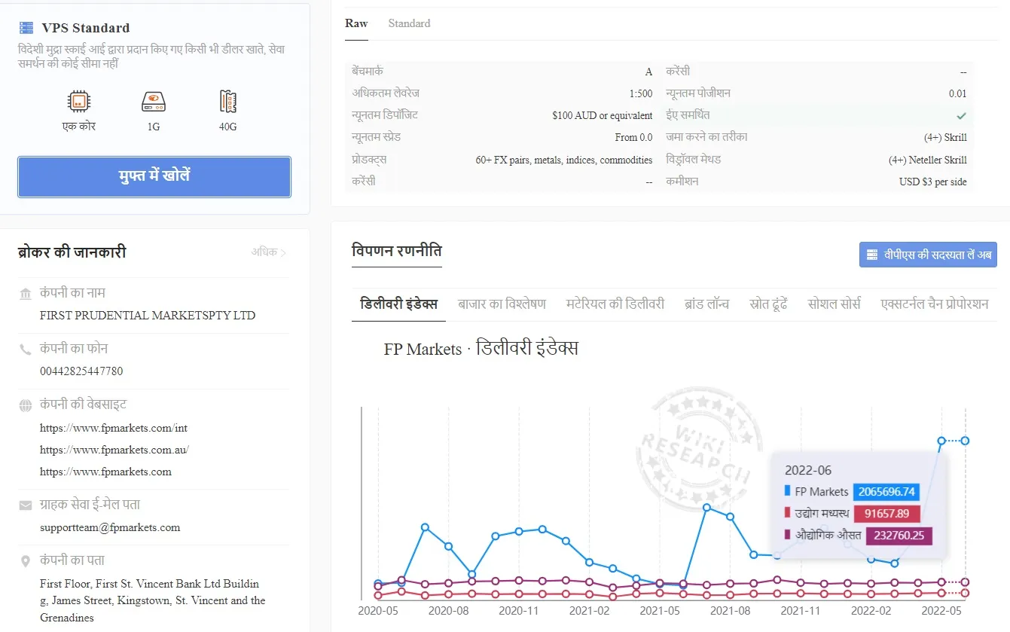The width and height of the screenshot is (1010, 632).
Task: Click the (4+) Neteller Skrill withdrawal value
Action: 928,160
